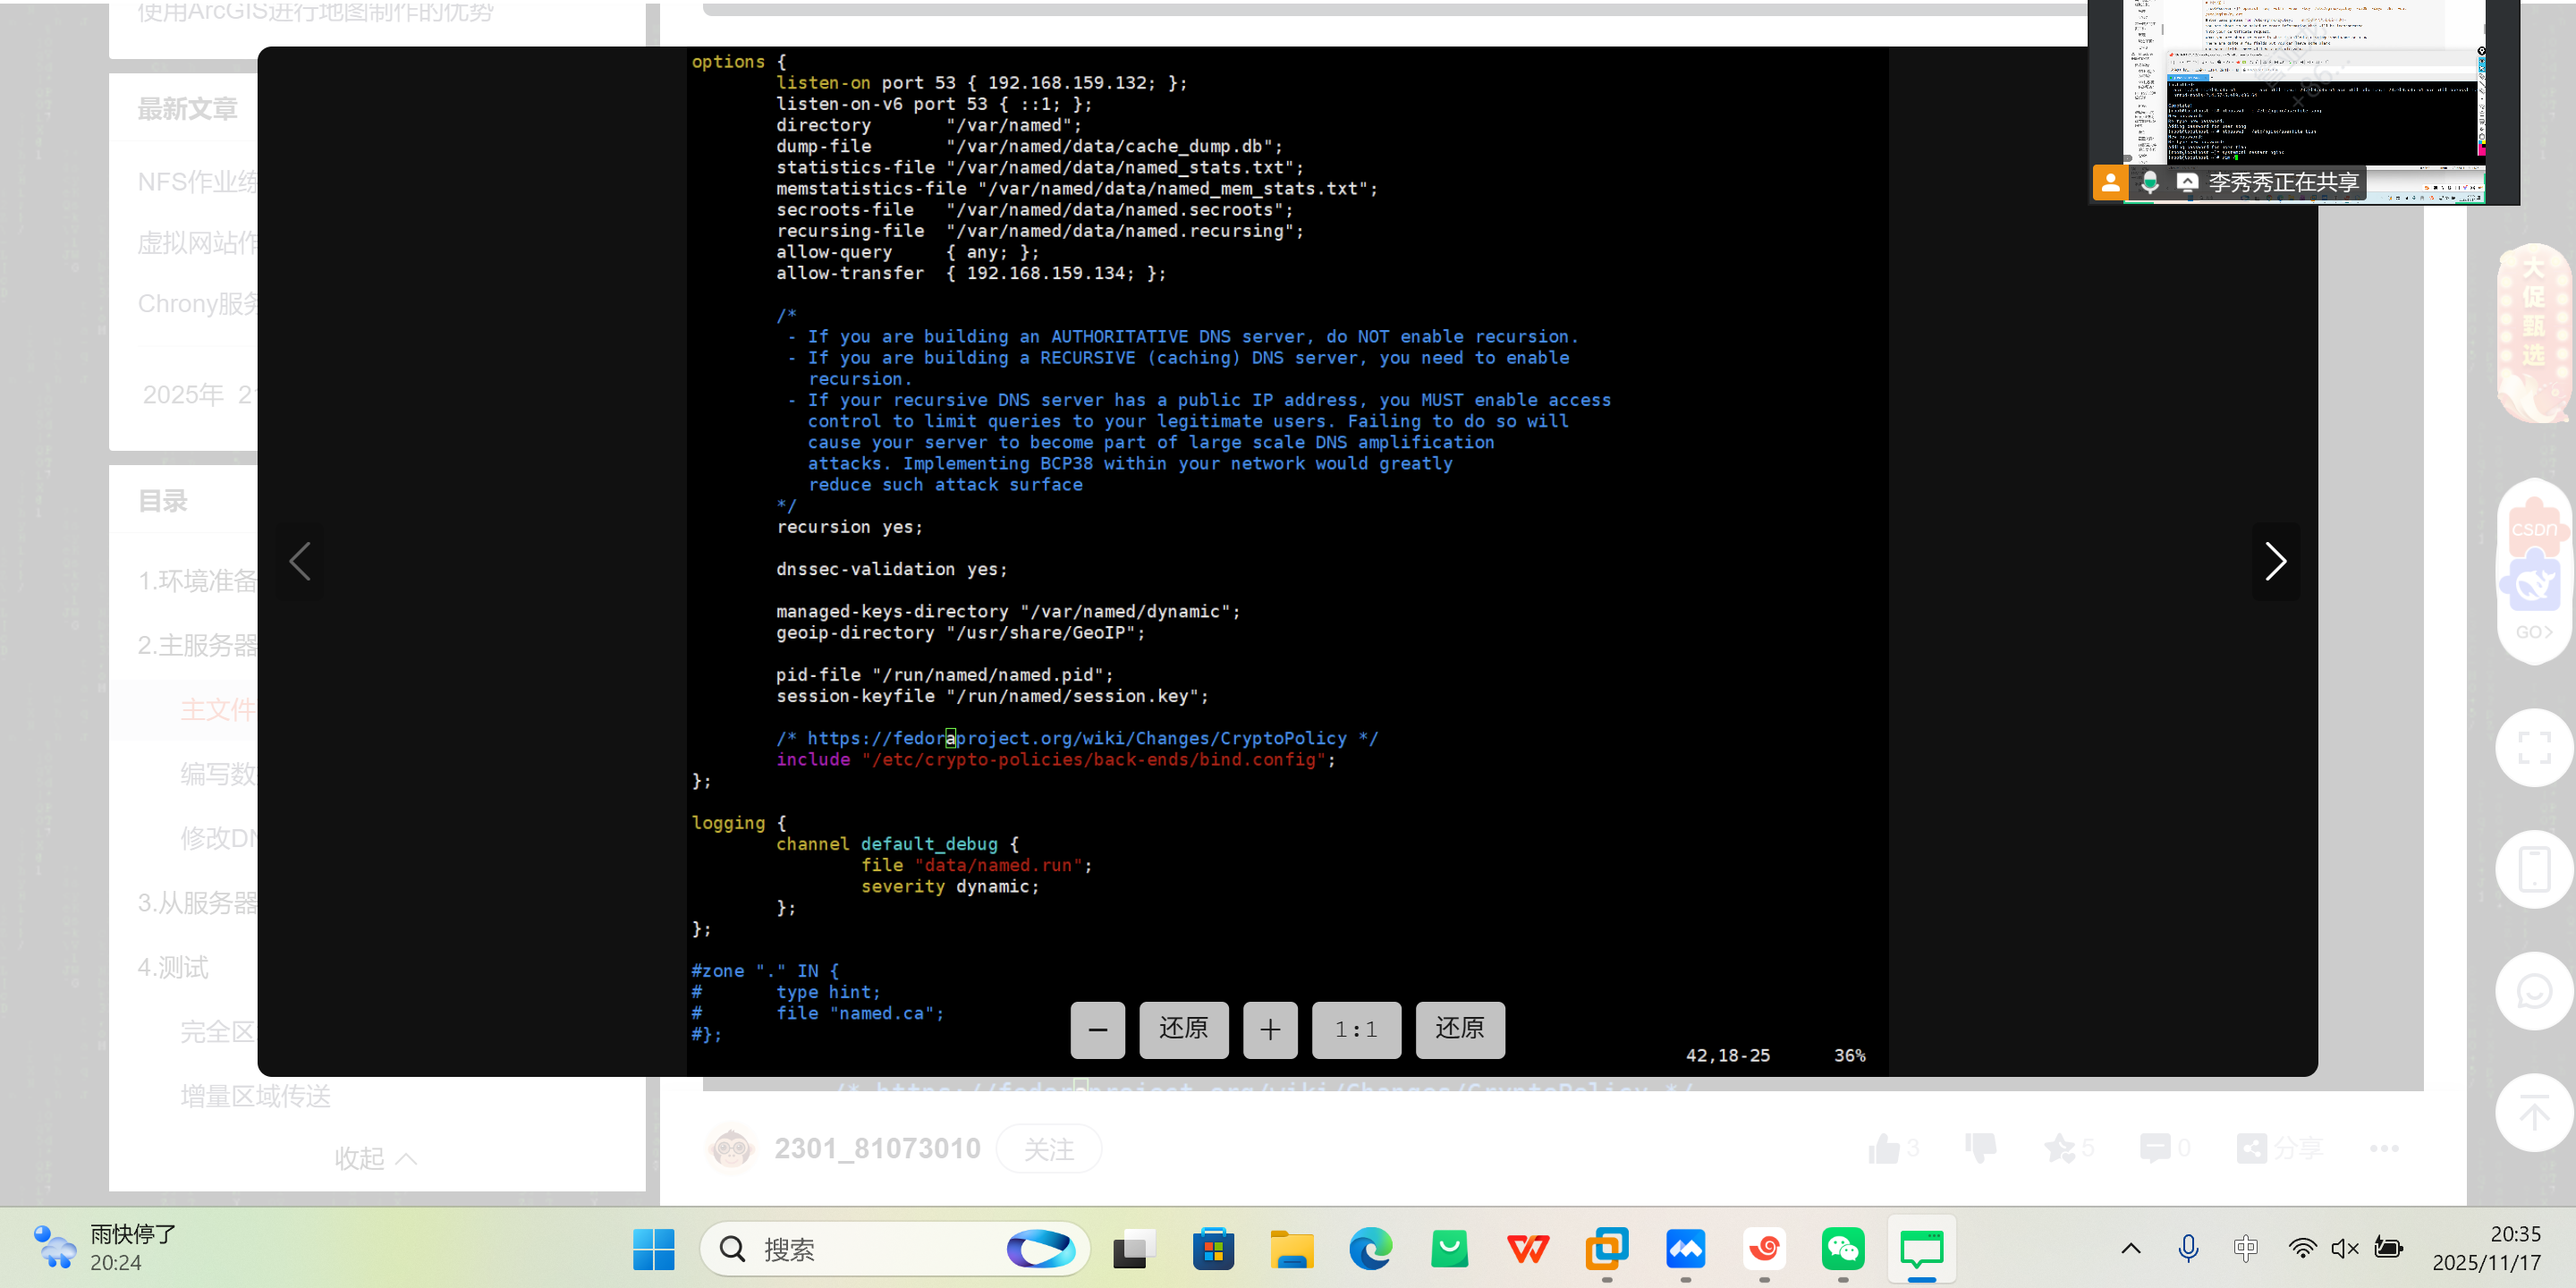
Task: Open the customer service chat icon
Action: point(2533,991)
